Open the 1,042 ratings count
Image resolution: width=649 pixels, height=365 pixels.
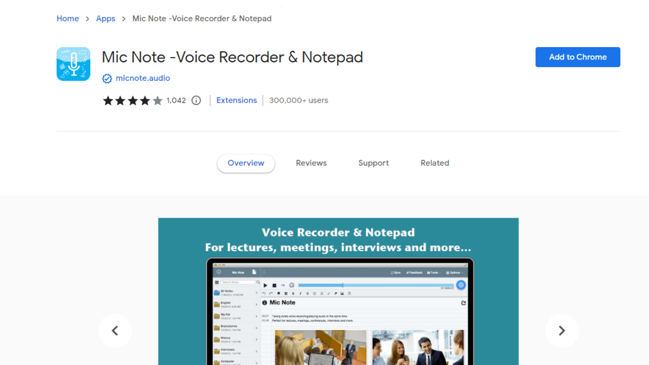pyautogui.click(x=176, y=100)
